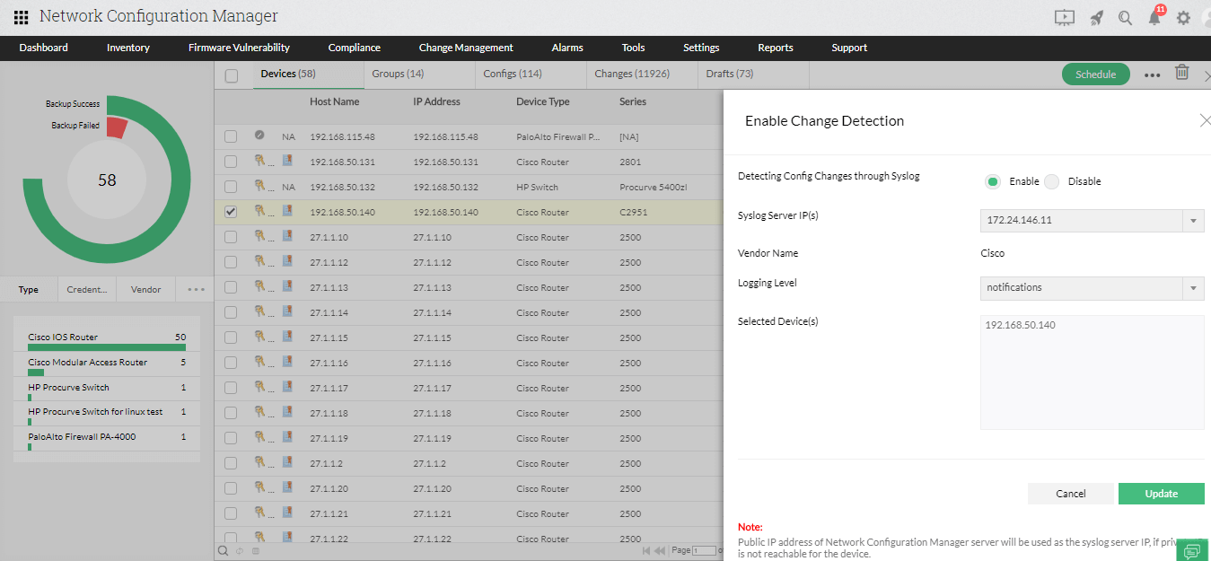Open the search icon in the header
Viewport: 1211px width, 561px height.
point(1125,17)
